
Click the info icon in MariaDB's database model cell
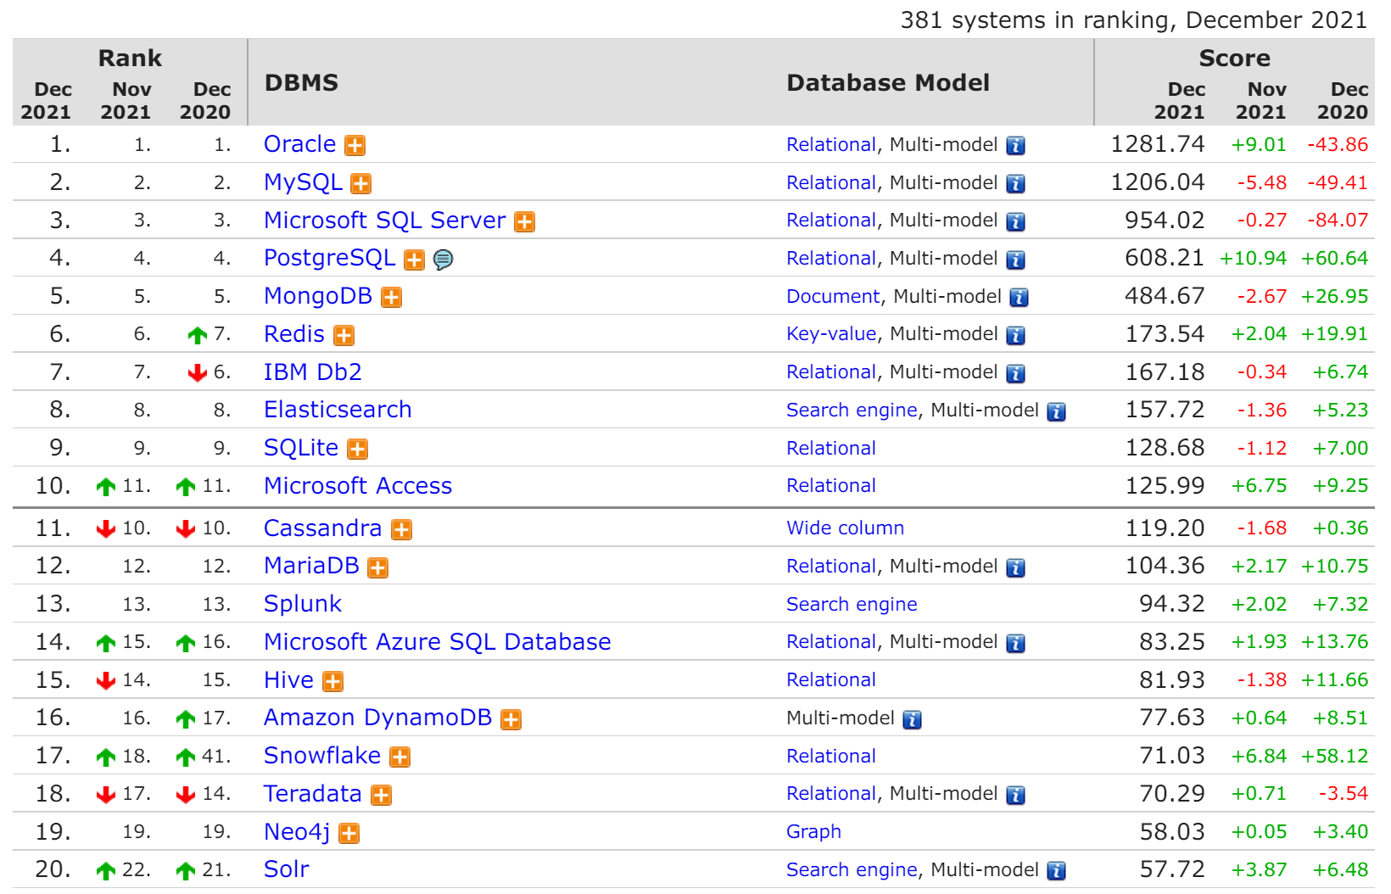click(1015, 568)
